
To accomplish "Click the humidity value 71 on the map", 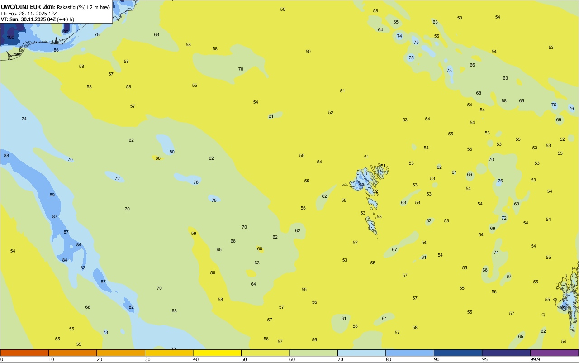I will (x=496, y=252).
